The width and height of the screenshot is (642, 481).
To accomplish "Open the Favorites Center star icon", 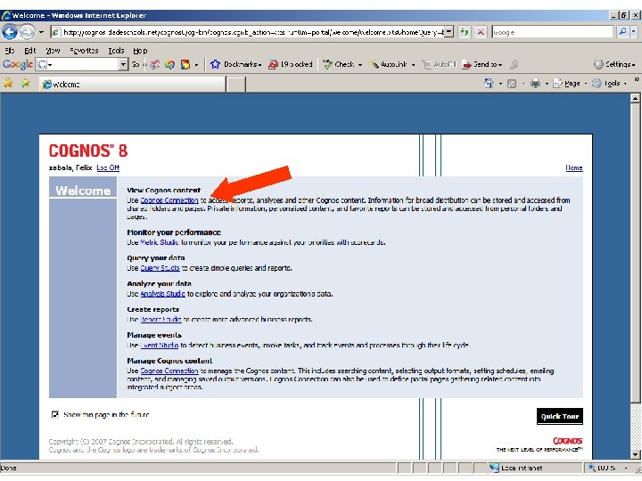I will 8,84.
